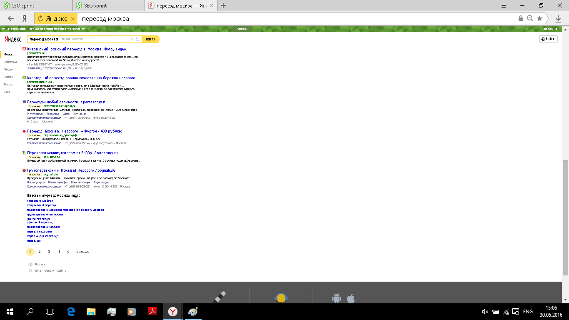Open 'Переезд. Москва. Недорого. Фургон' ad result
This screenshot has width=569, height=320.
(75, 131)
